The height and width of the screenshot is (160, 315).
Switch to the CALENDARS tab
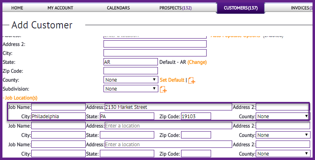coord(118,8)
